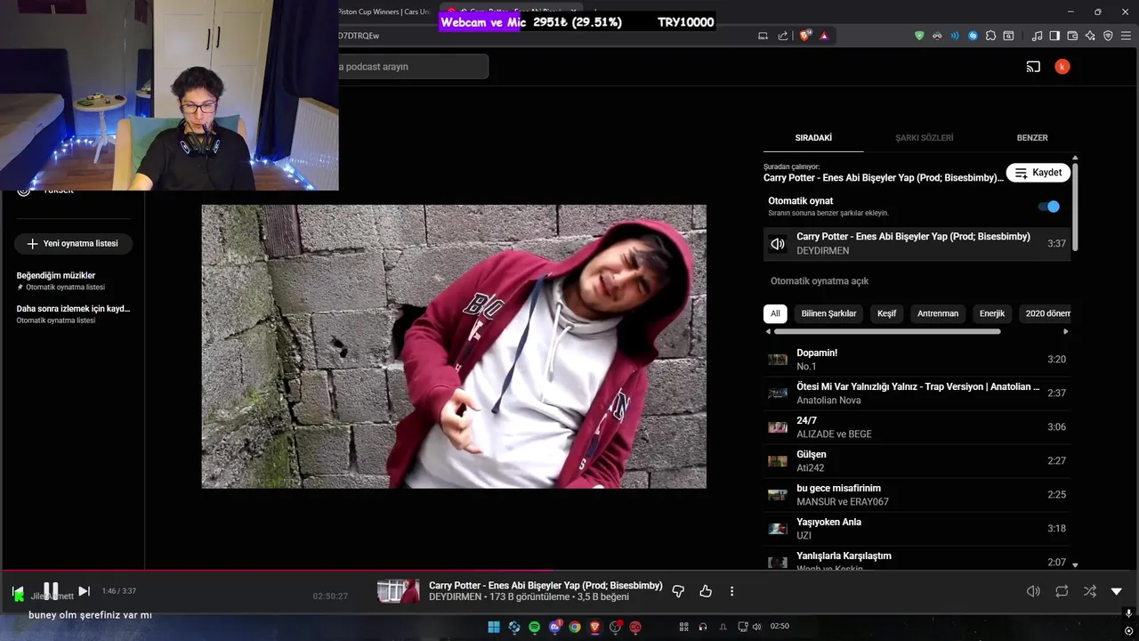
Task: Skip to the previous track
Action: coord(18,591)
